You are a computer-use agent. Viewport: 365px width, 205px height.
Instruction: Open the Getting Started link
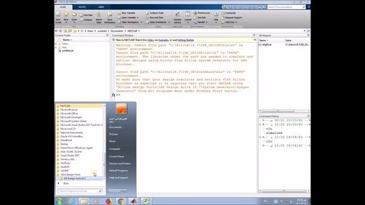[186, 40]
